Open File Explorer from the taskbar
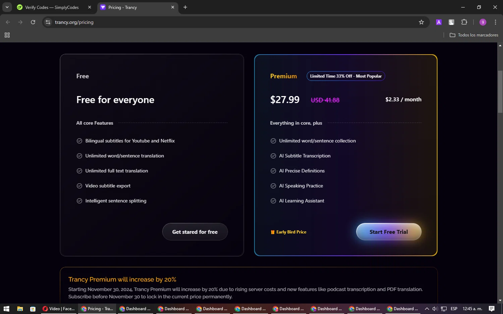This screenshot has height=314, width=503. click(20, 309)
